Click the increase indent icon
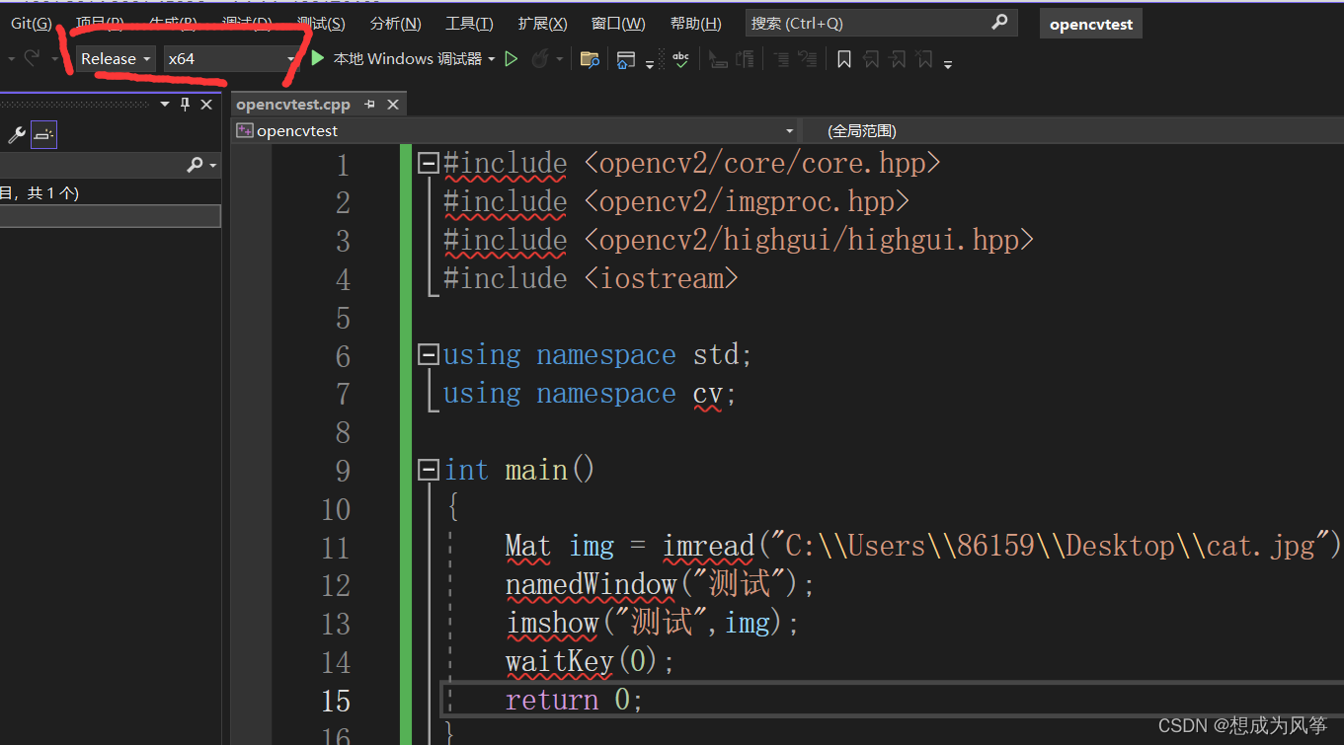This screenshot has height=745, width=1344. click(745, 60)
